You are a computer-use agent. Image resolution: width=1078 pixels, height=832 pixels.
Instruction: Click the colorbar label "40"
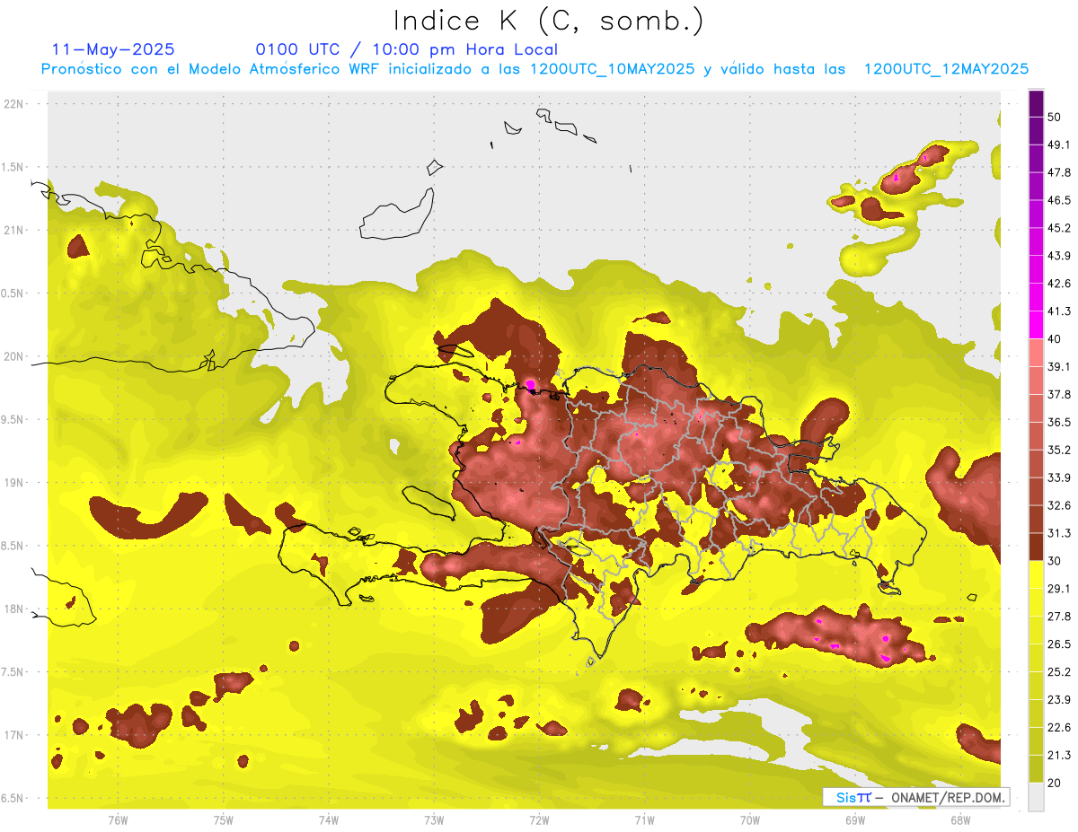pos(1056,339)
